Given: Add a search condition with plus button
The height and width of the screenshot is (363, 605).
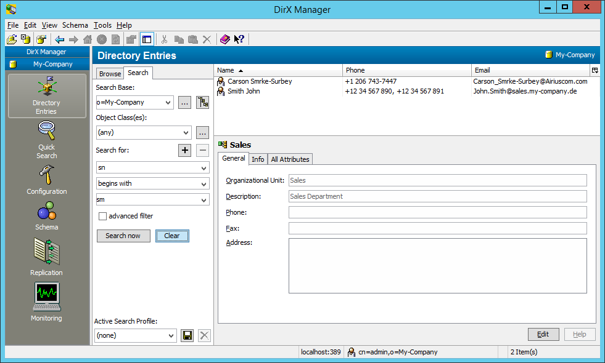Looking at the screenshot, I should click(184, 151).
